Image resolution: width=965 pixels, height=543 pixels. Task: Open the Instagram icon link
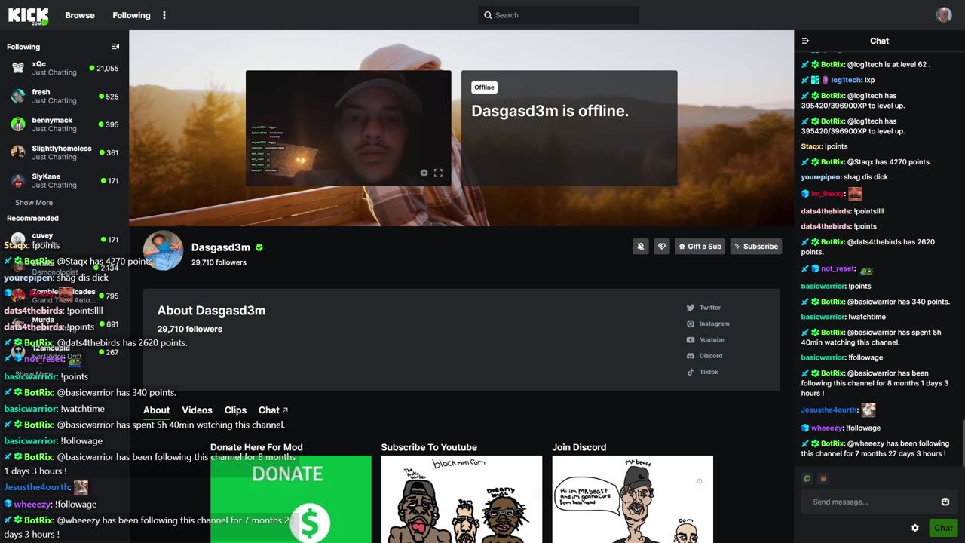coord(690,324)
